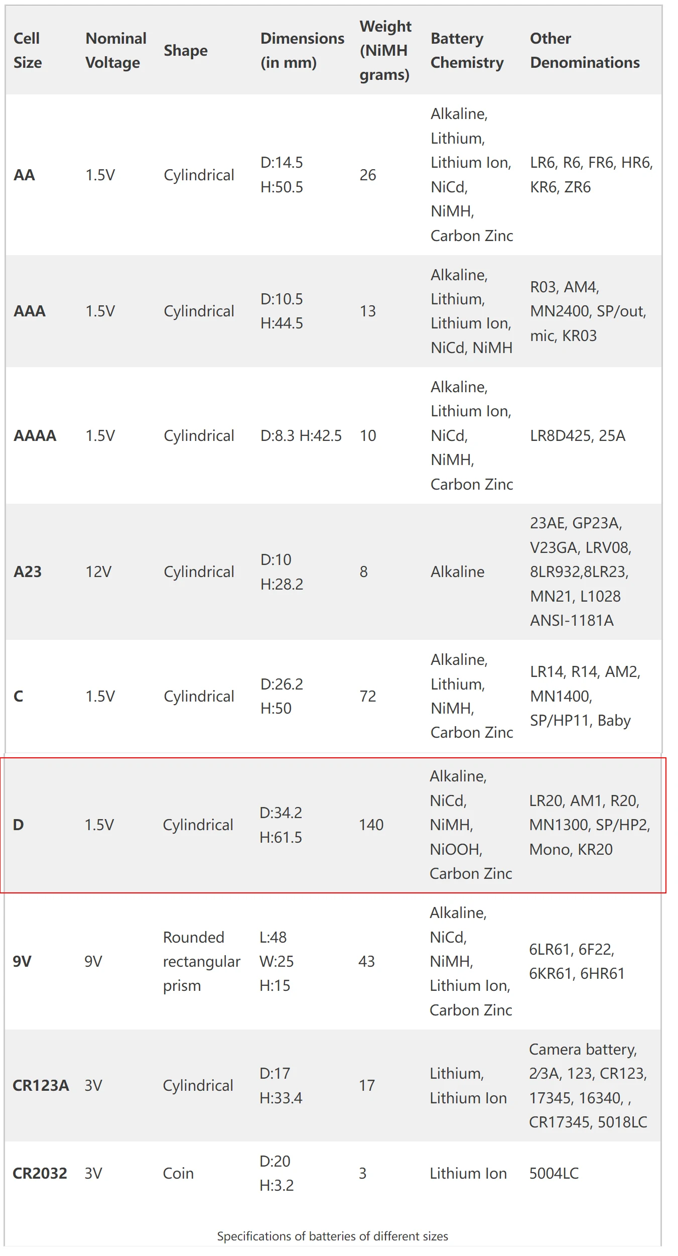Click the "Cell Size" column header
The width and height of the screenshot is (678, 1256).
click(27, 50)
